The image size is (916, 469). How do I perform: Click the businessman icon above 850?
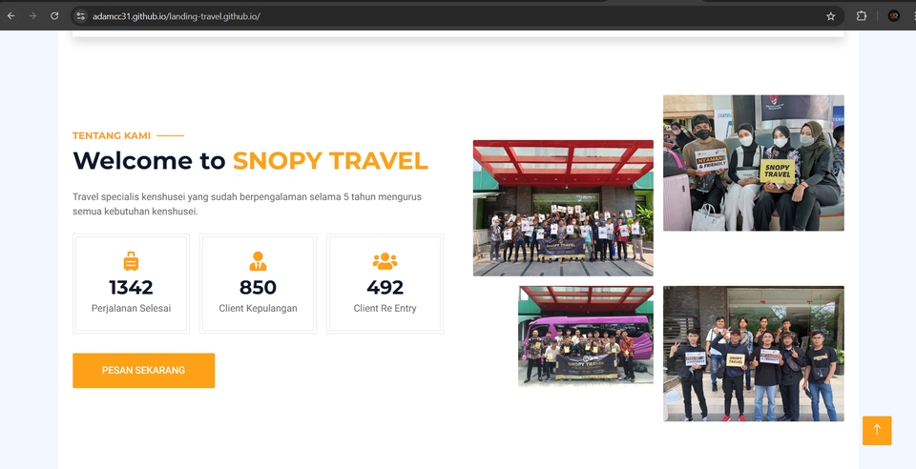[x=258, y=261]
